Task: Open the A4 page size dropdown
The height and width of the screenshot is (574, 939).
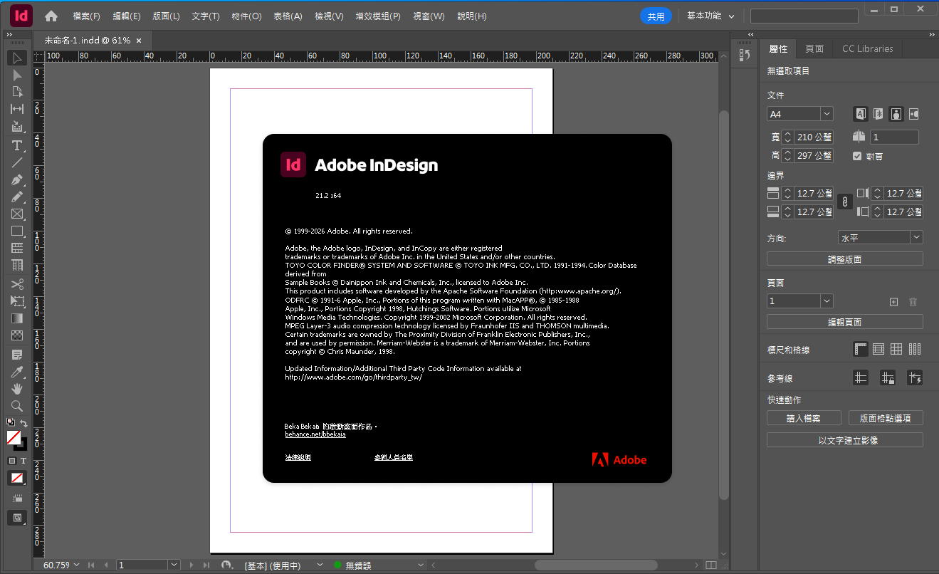Action: [827, 114]
